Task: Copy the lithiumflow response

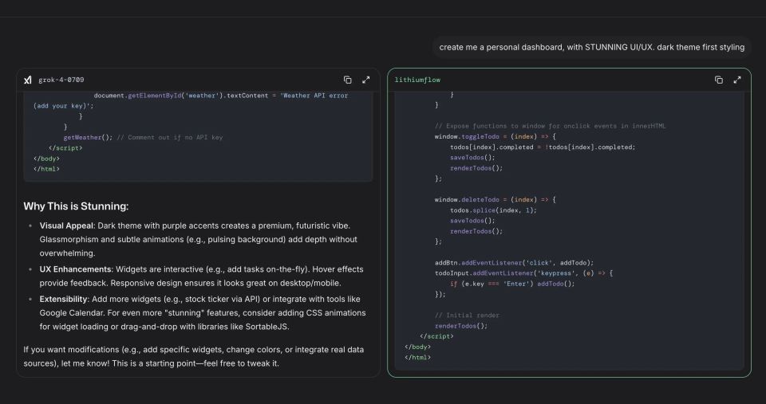Action: pos(718,80)
